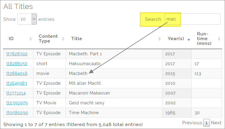
Task: Sort by Content Type column arrows
Action: 63,39
